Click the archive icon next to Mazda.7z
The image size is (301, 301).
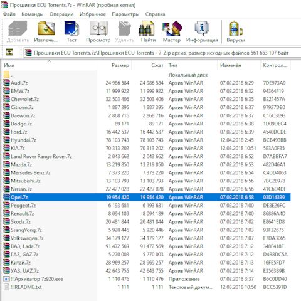(x=6, y=164)
